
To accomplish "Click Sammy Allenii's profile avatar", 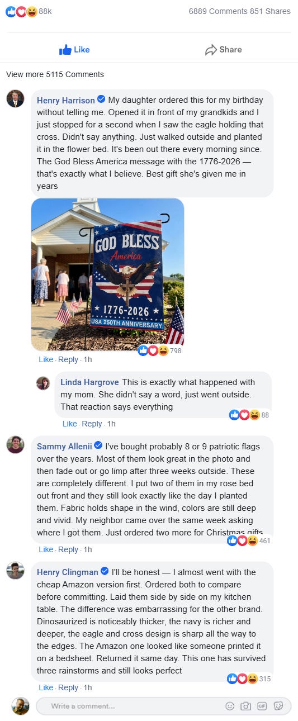I will tap(15, 445).
